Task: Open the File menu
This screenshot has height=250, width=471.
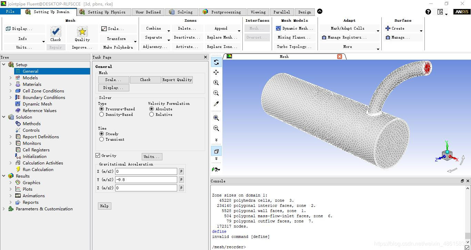Action: point(10,11)
